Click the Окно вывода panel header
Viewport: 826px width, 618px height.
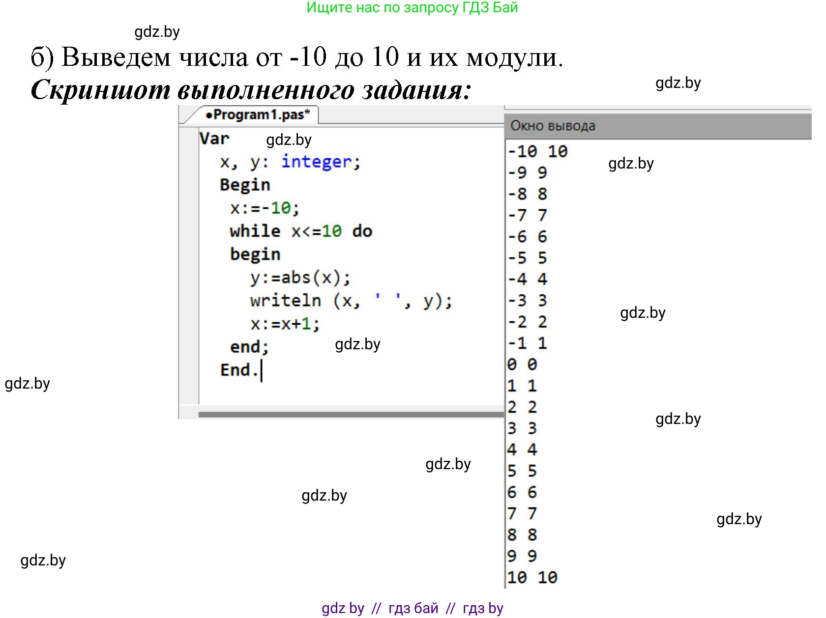[553, 126]
